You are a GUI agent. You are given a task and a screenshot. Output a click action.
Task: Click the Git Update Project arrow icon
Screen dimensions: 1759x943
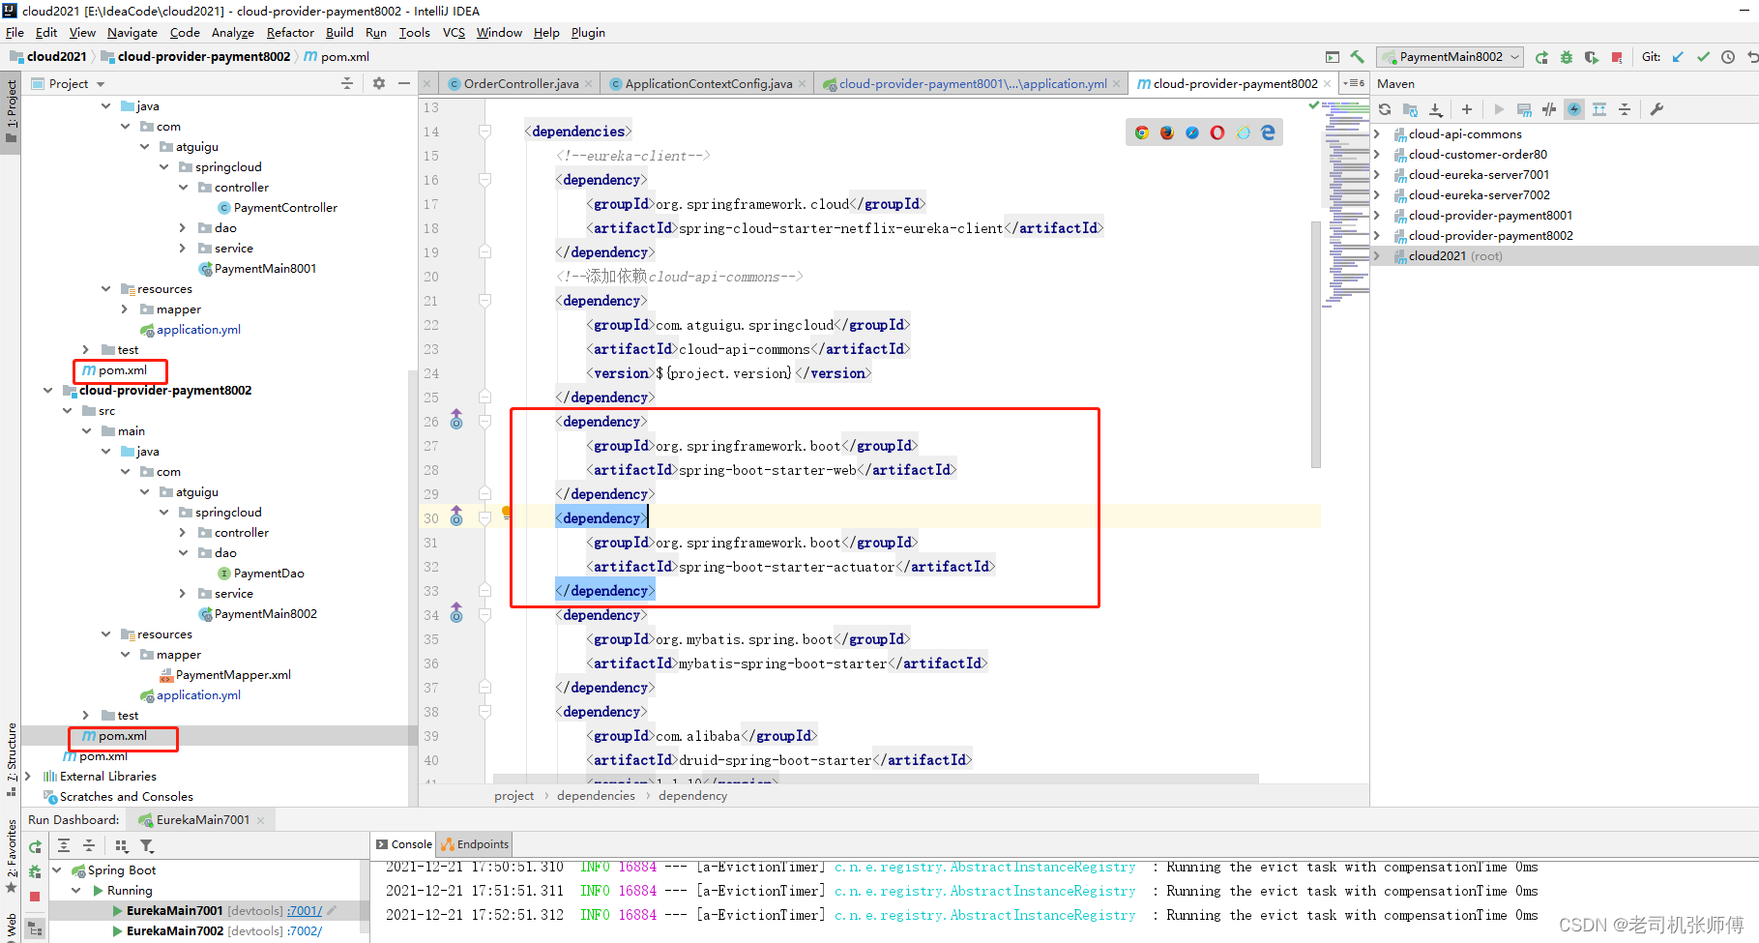coord(1678,57)
